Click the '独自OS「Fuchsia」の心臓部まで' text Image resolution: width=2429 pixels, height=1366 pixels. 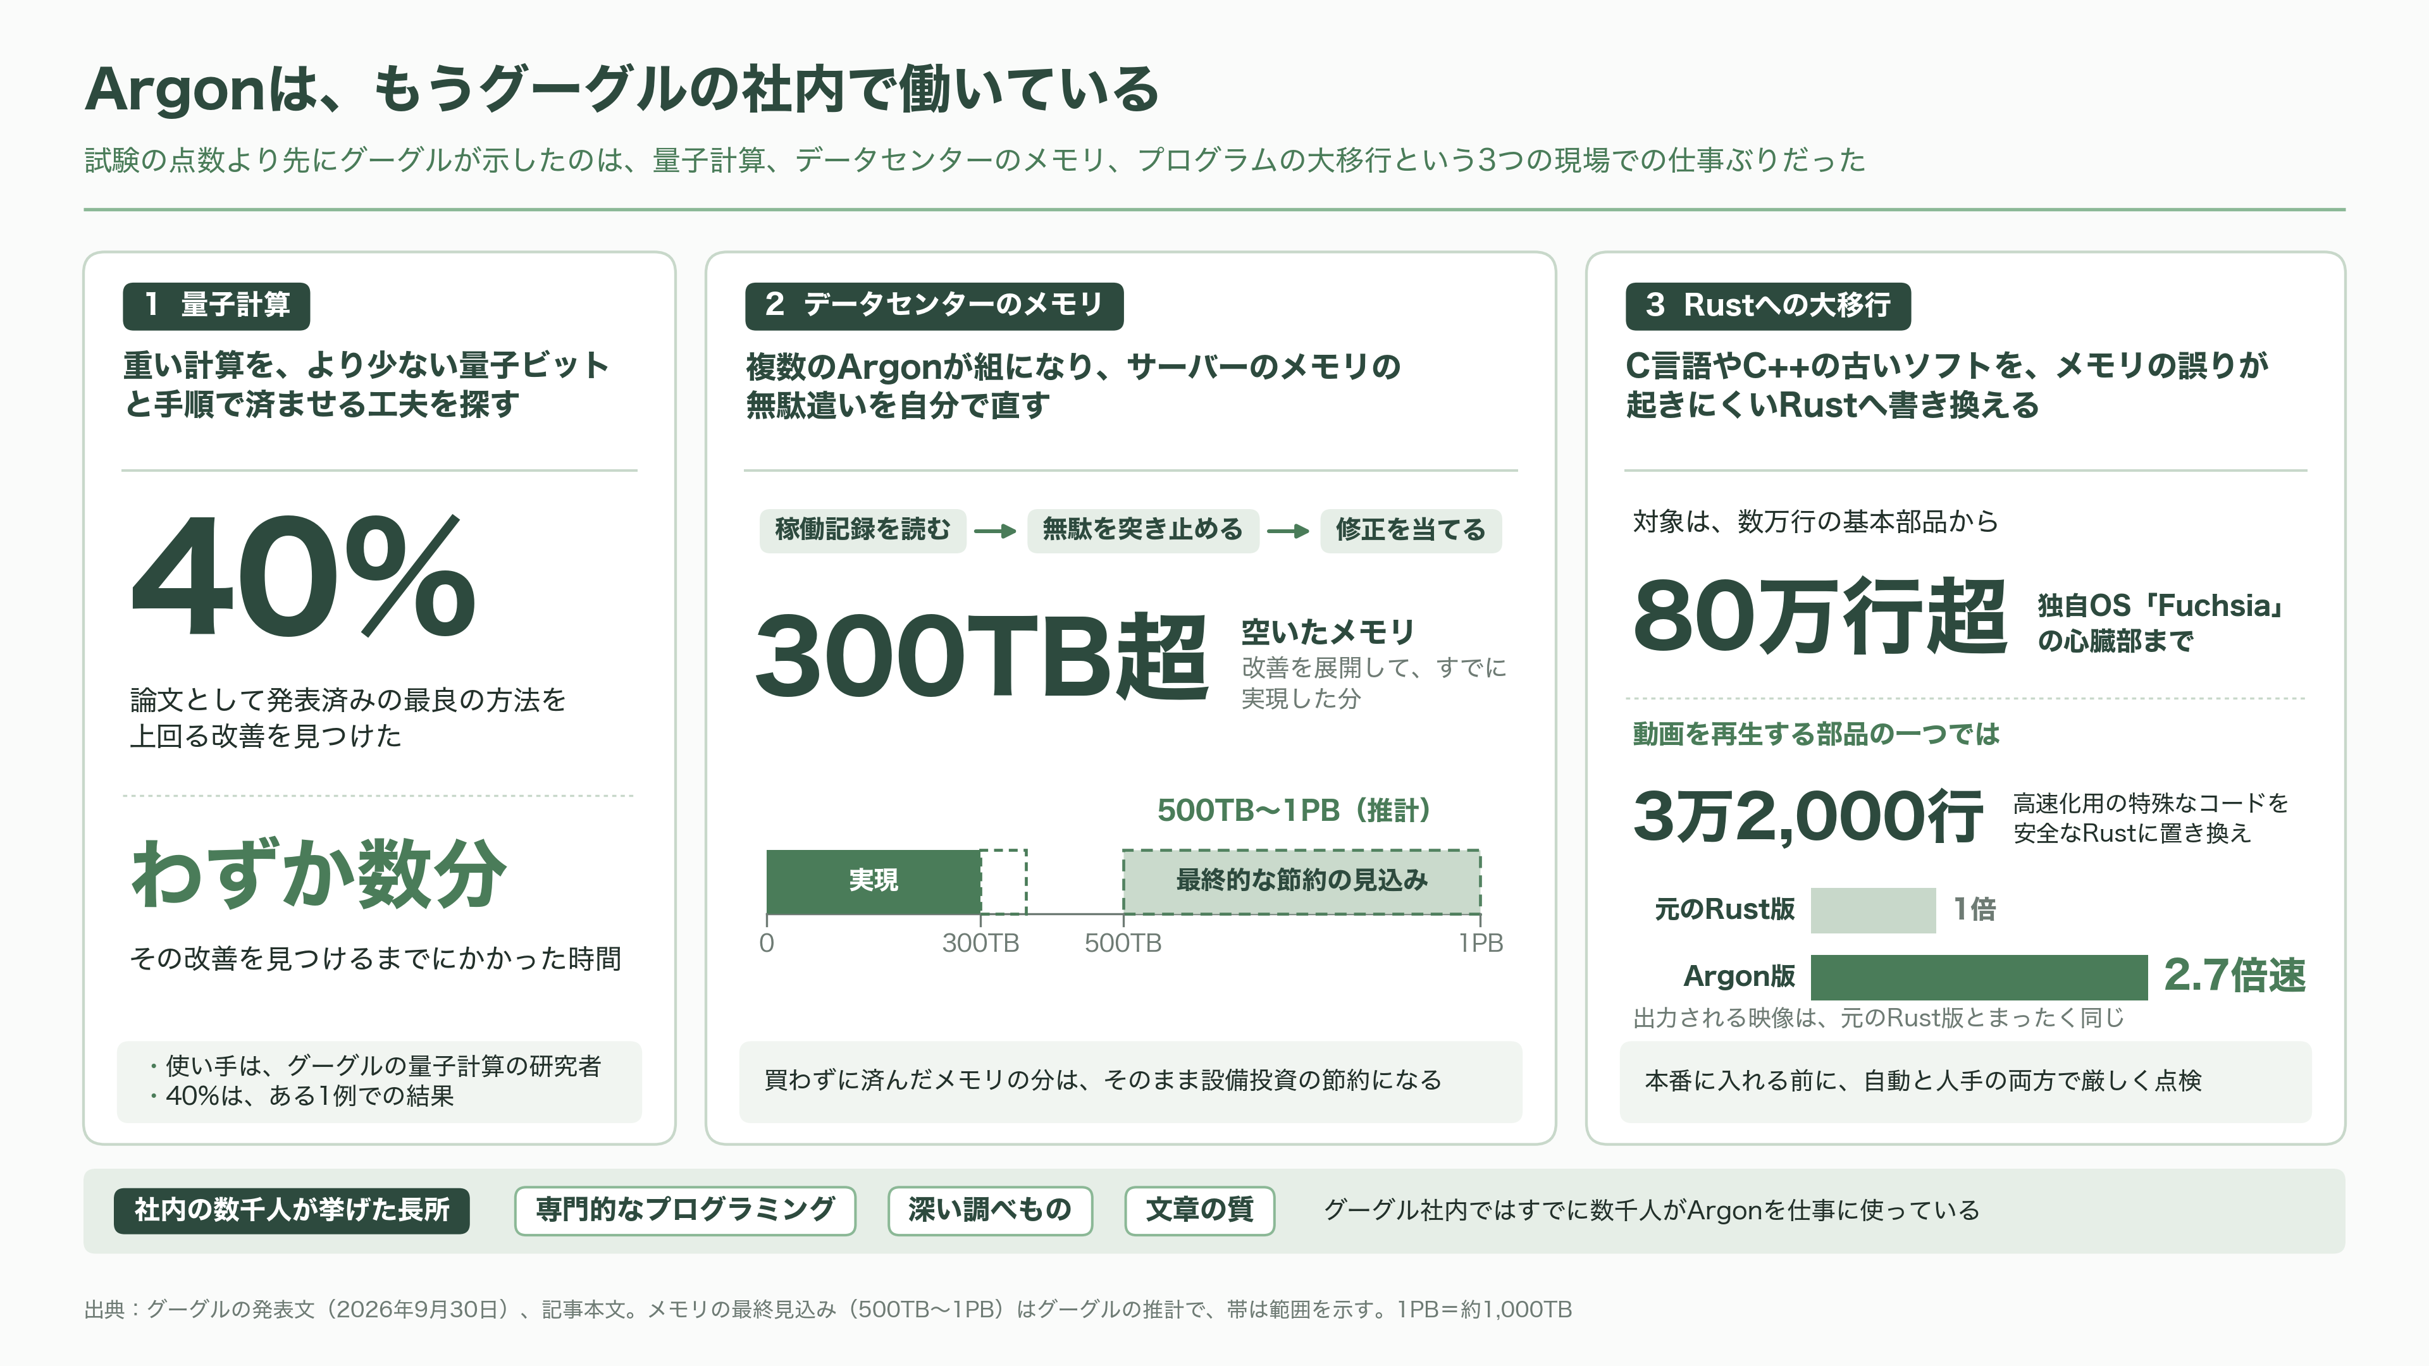click(2160, 623)
